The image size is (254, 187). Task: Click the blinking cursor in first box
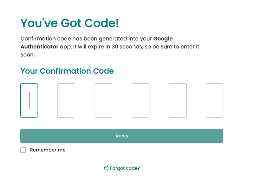[29, 100]
